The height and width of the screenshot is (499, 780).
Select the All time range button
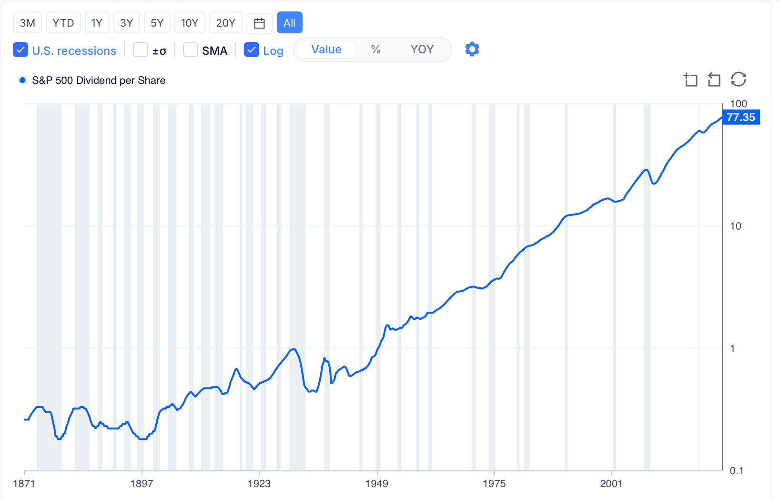(289, 23)
